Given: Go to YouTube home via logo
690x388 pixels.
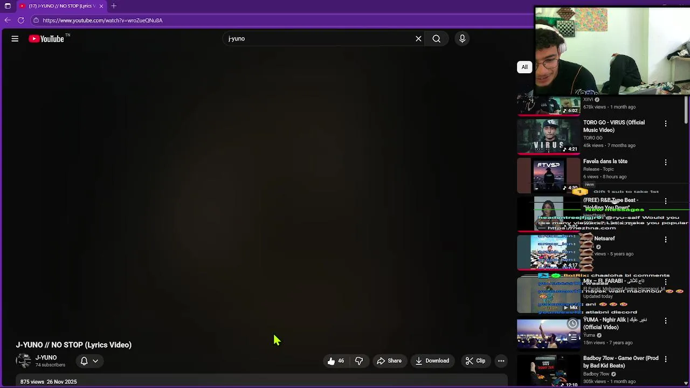Looking at the screenshot, I should (x=46, y=39).
